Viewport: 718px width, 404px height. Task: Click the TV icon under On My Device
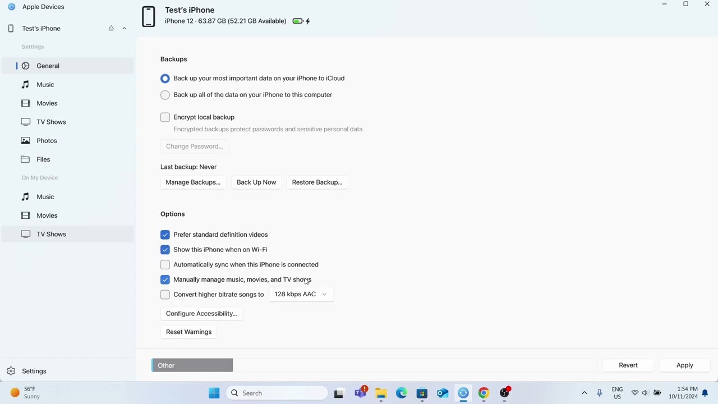[25, 234]
